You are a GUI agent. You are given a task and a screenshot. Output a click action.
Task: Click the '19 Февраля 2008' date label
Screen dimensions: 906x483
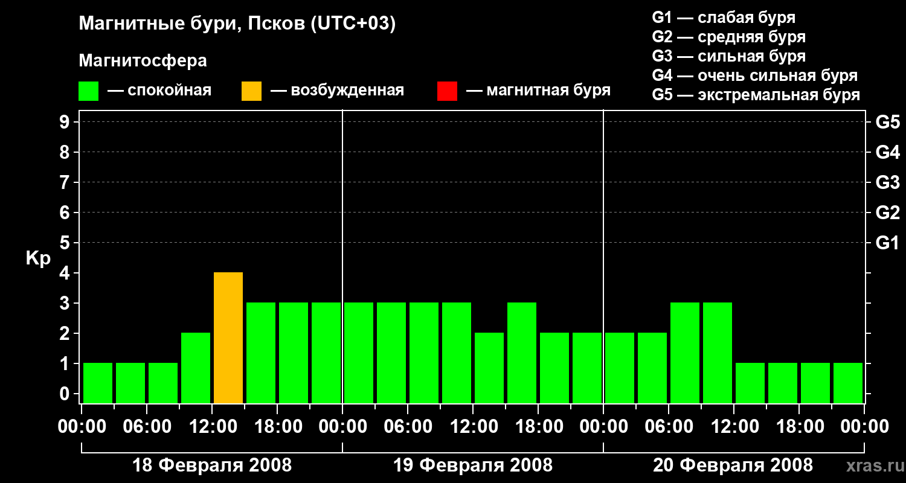(x=473, y=465)
